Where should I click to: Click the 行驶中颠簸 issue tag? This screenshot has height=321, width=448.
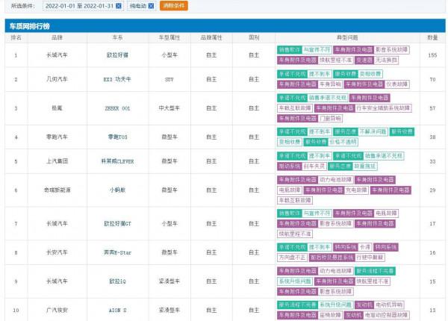pos(370,258)
